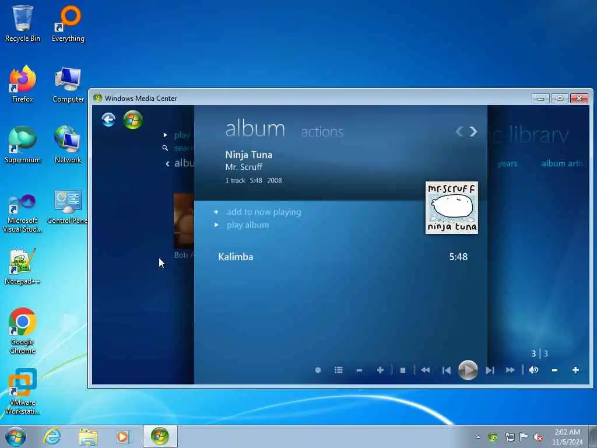597x448 pixels.
Task: Open the taskbar clock showing 2:02 AM
Action: pos(567,437)
